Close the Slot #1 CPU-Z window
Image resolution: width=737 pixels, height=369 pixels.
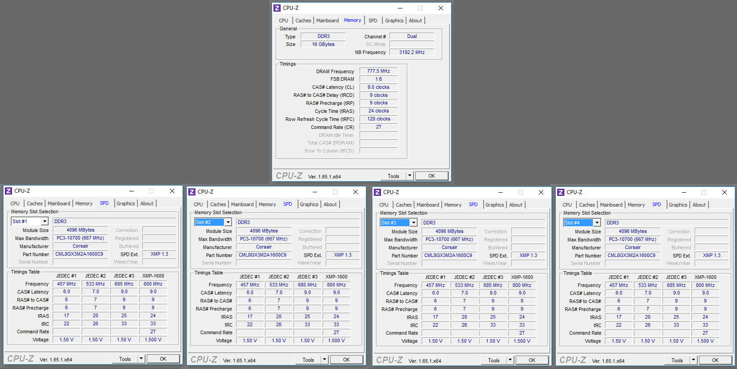tap(172, 191)
